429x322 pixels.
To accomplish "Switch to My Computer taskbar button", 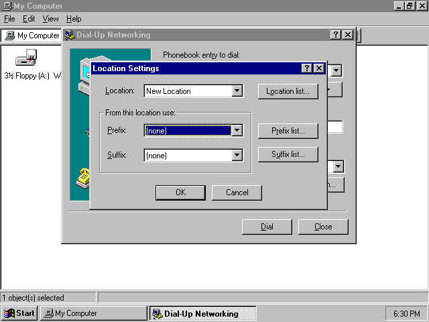I will [x=94, y=313].
